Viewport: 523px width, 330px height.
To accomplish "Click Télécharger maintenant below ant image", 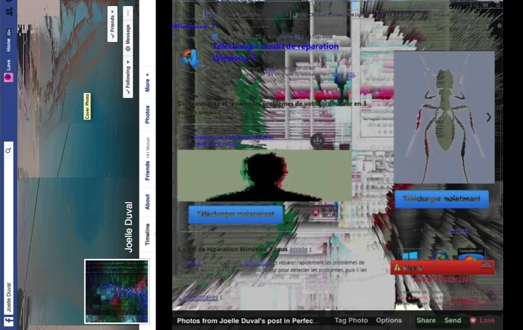I will tap(442, 199).
